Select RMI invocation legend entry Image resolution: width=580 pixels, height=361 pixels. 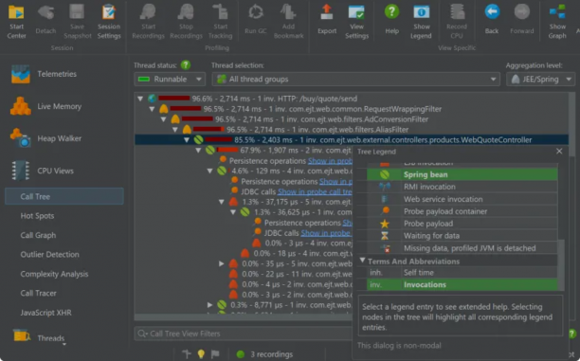point(462,187)
